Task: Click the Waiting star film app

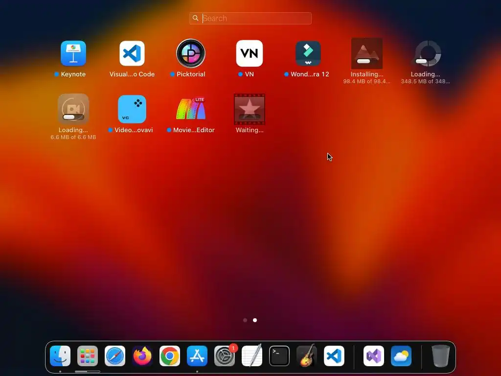Action: 250,109
